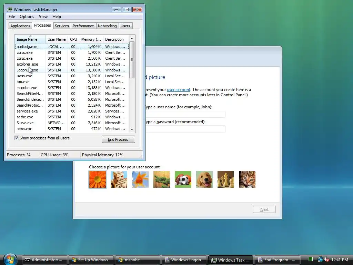
Task: Select the sethc.exe process row
Action: click(72, 117)
